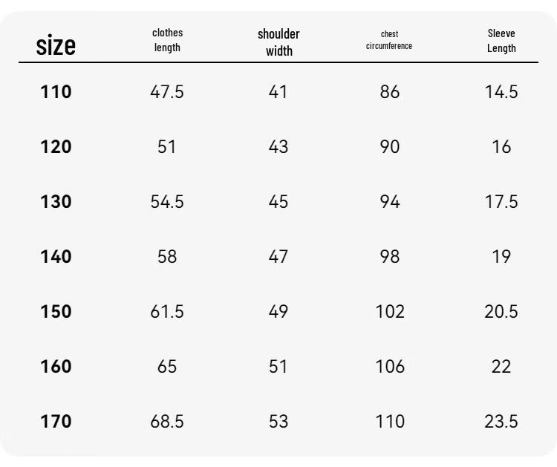Screen dimensions: 557x467
Task: Select the size 130 row label
Action: pos(56,201)
